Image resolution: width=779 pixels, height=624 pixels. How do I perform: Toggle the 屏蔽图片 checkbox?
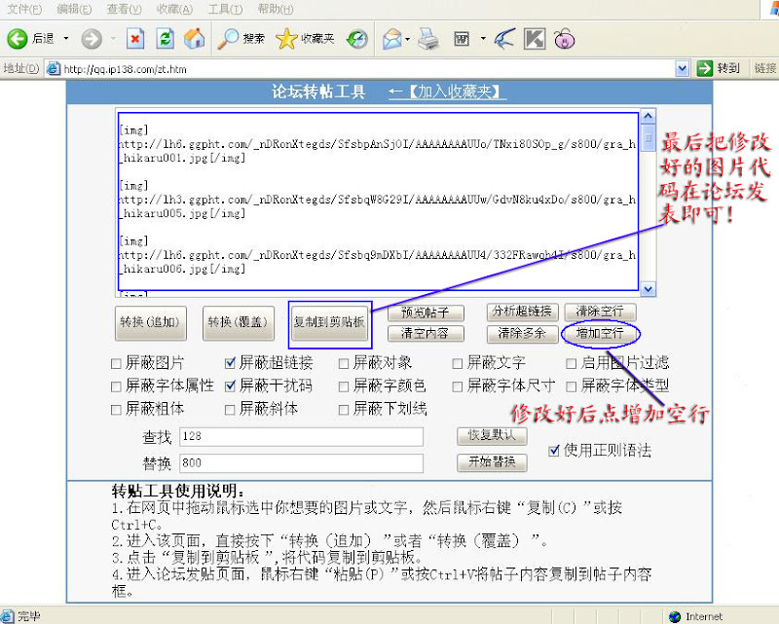click(116, 364)
